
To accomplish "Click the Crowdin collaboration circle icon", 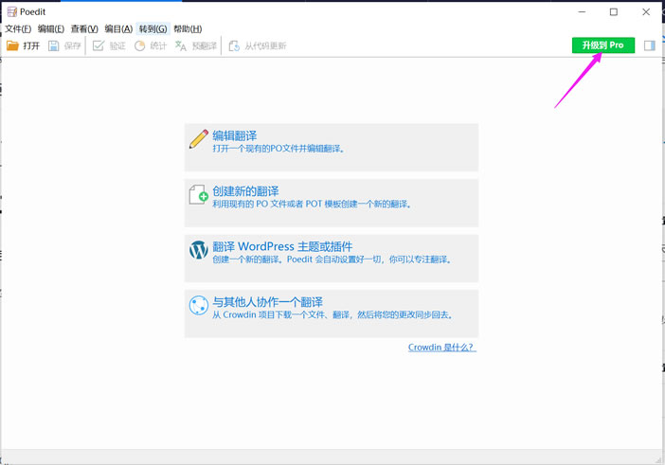I will coord(199,305).
